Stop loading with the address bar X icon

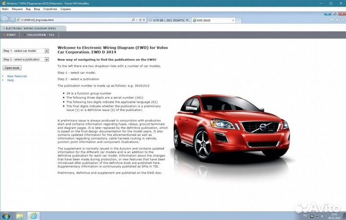point(144,20)
